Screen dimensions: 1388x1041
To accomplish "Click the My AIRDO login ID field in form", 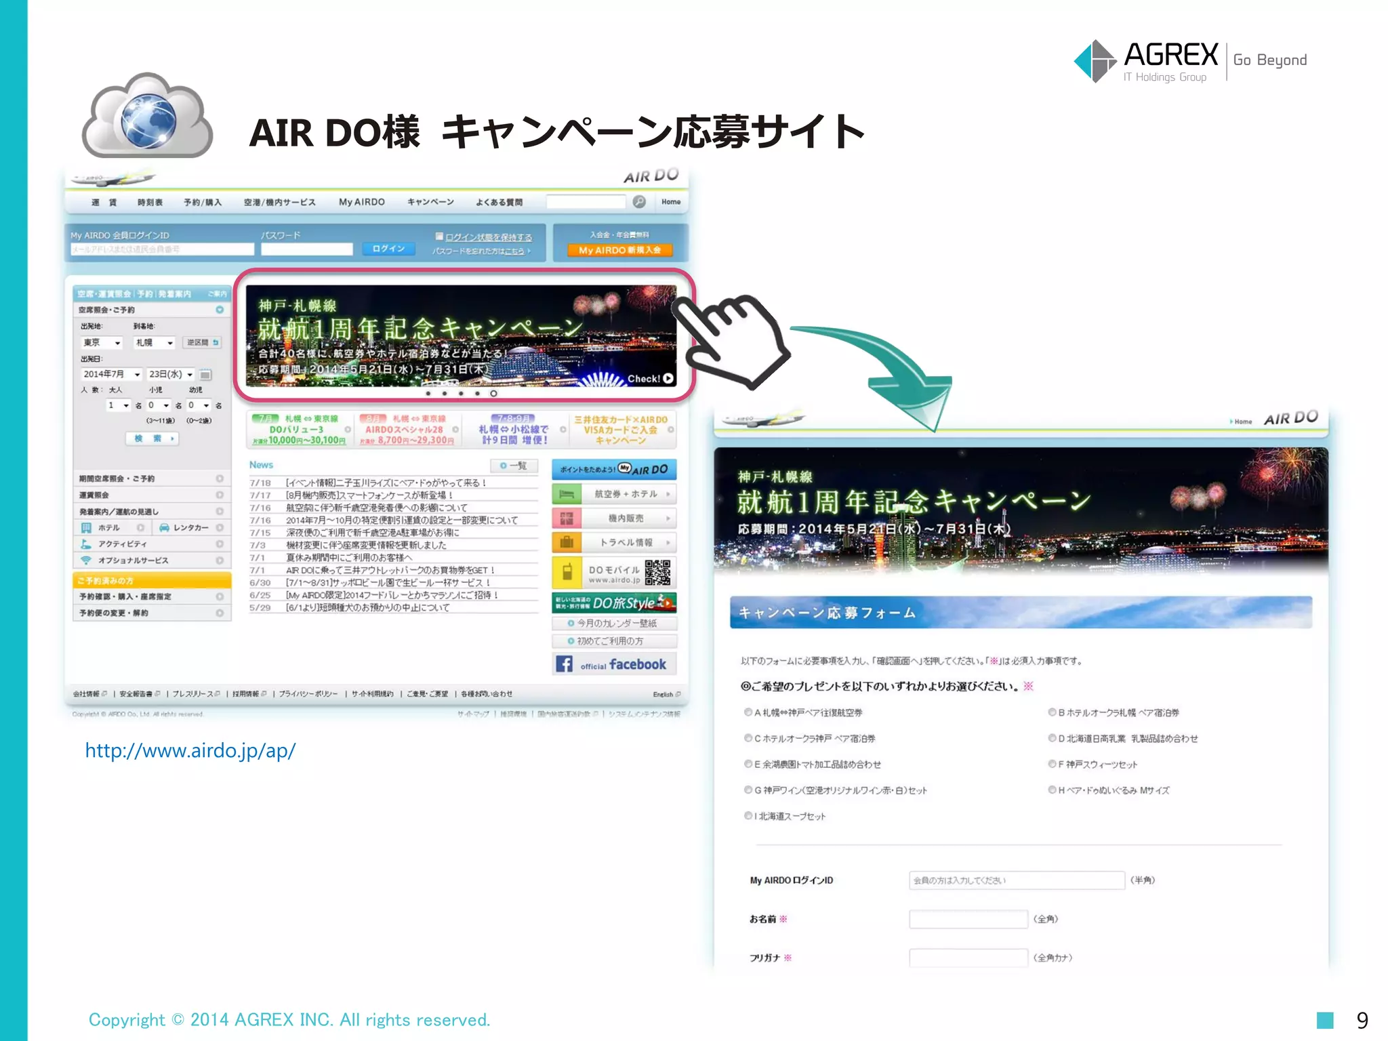I will click(1017, 880).
